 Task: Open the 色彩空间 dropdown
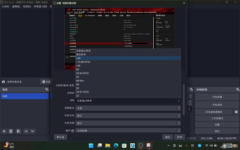point(128,116)
